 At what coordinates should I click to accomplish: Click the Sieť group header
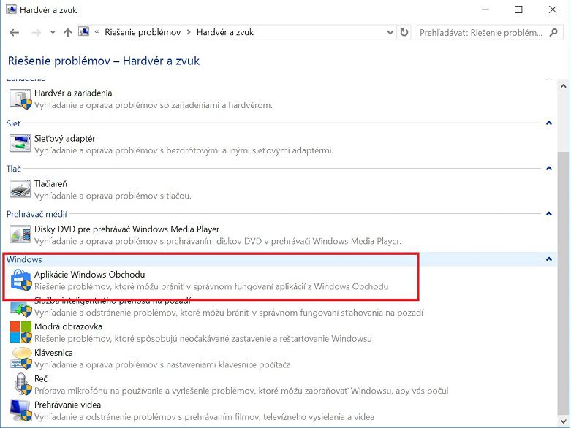point(14,123)
